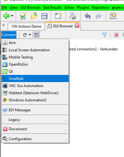Viewport: 124px width, 157px height.
Task: Click the Windows flag icon
Action: click(x=5, y=100)
